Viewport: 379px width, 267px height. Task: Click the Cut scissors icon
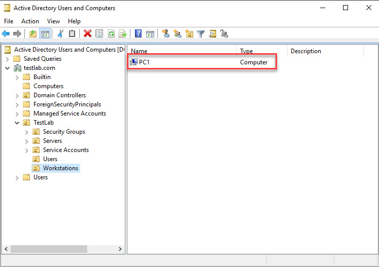click(60, 33)
